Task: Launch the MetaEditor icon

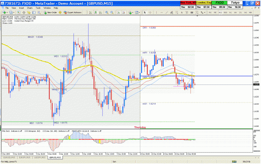Action: coord(60,13)
